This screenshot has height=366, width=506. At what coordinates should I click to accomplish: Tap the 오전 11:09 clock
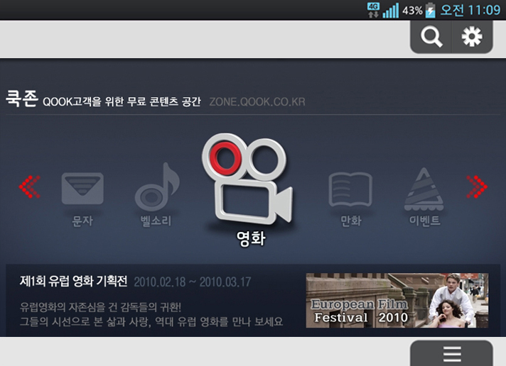click(x=471, y=10)
